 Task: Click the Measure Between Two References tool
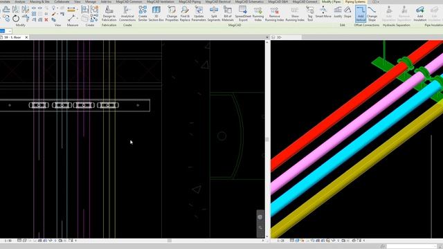(x=71, y=19)
